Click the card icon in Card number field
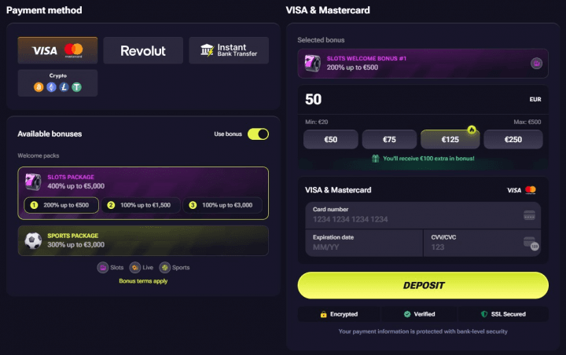The image size is (566, 355). coord(529,215)
